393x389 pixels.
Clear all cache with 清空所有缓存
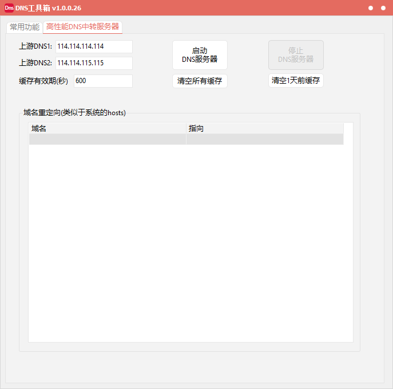point(200,81)
